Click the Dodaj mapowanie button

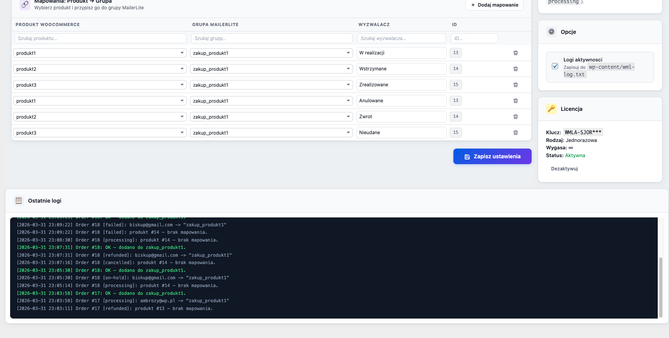494,5
